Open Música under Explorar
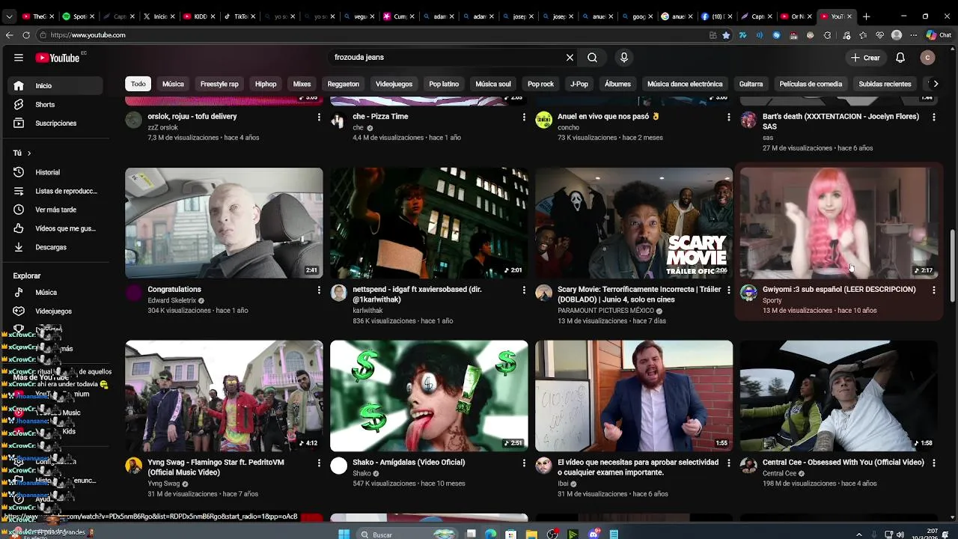The height and width of the screenshot is (539, 958). tap(54, 293)
